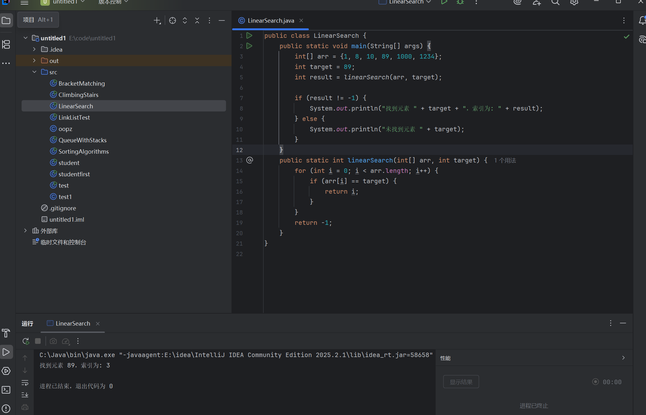This screenshot has width=646, height=415.
Task: Open the 版本控制 dropdown
Action: [113, 2]
